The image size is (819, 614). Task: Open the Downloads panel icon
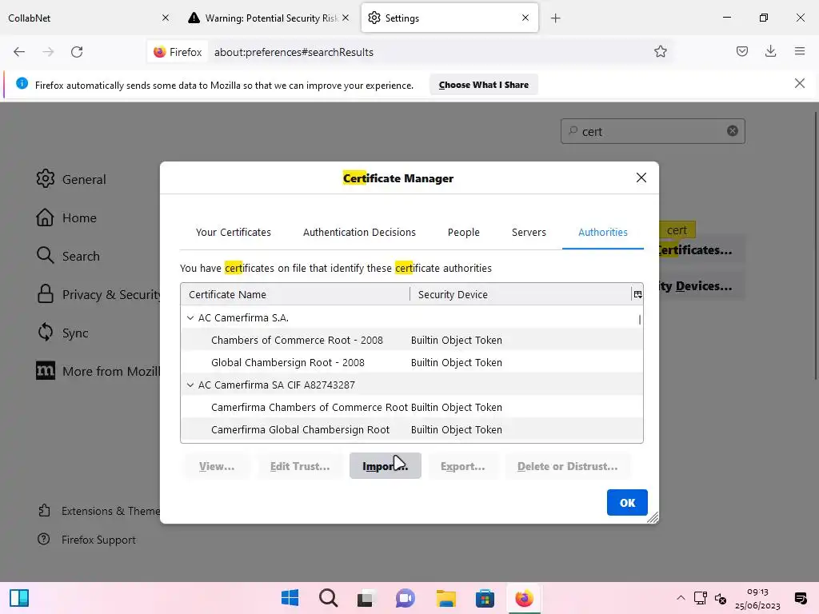click(x=770, y=51)
